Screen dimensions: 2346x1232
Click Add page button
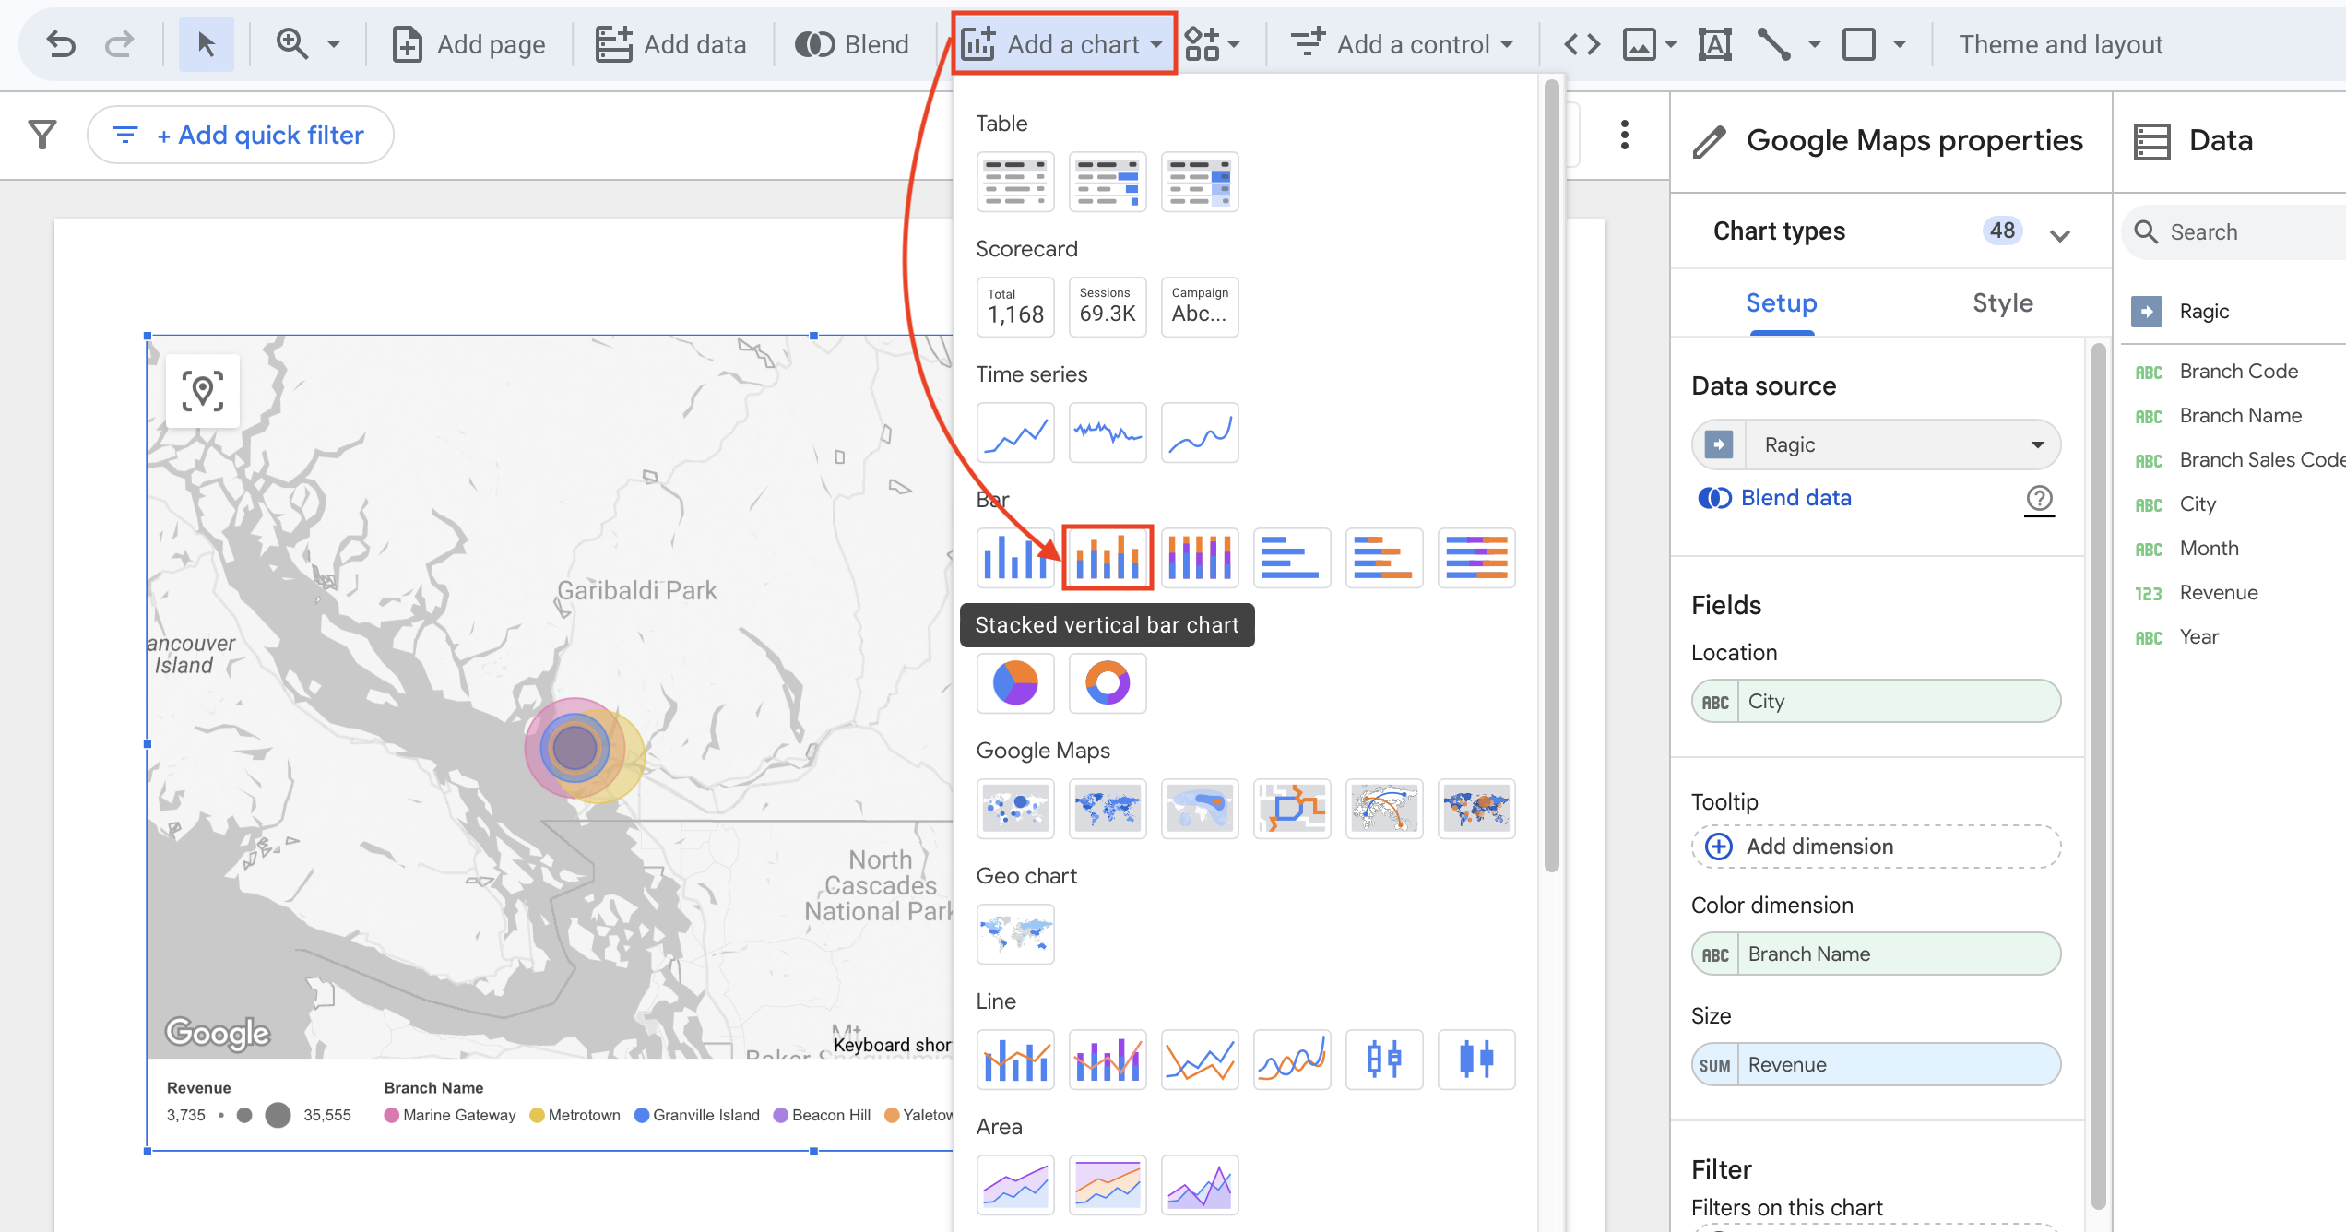468,44
